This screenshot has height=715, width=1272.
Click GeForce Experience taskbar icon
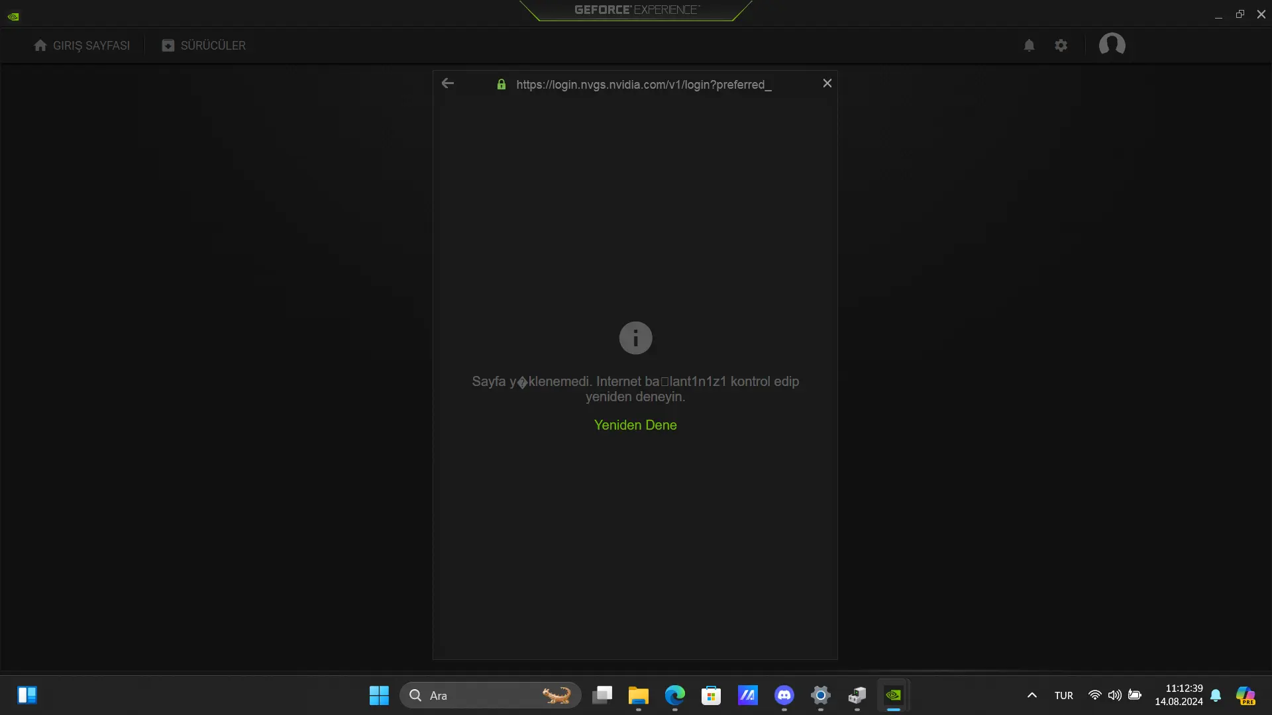(x=894, y=695)
